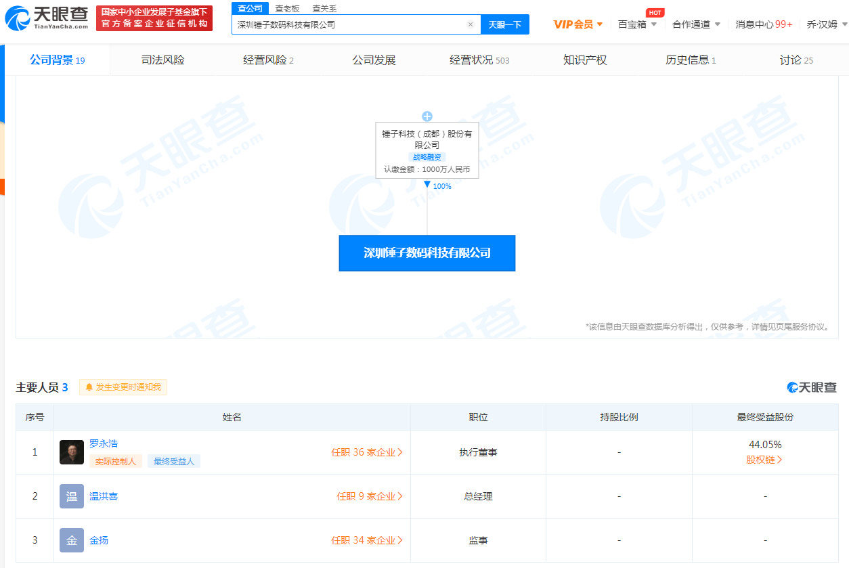This screenshot has width=849, height=568.
Task: Open 金扬's profile link
Action: 99,540
